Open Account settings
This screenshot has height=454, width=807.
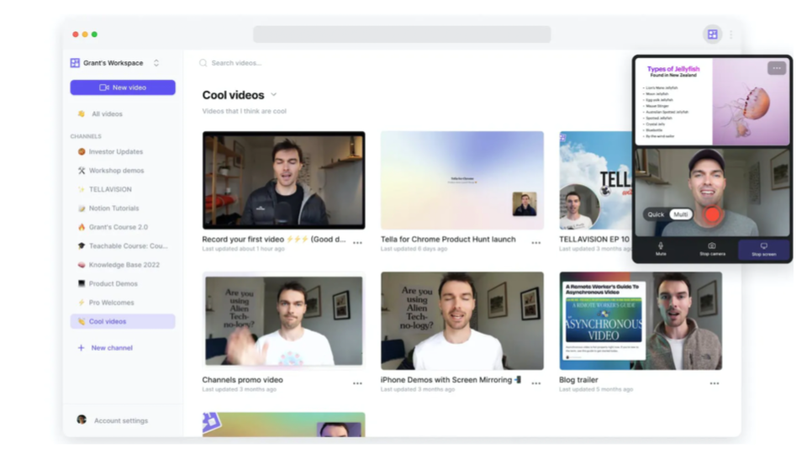(x=121, y=420)
